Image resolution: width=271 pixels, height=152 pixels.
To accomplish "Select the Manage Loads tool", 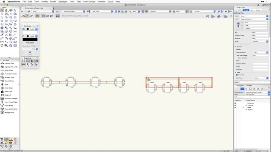I will point(7,113).
